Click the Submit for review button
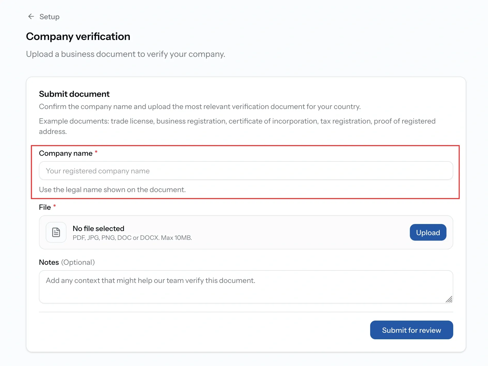Screen dimensions: 488x366 [411, 330]
